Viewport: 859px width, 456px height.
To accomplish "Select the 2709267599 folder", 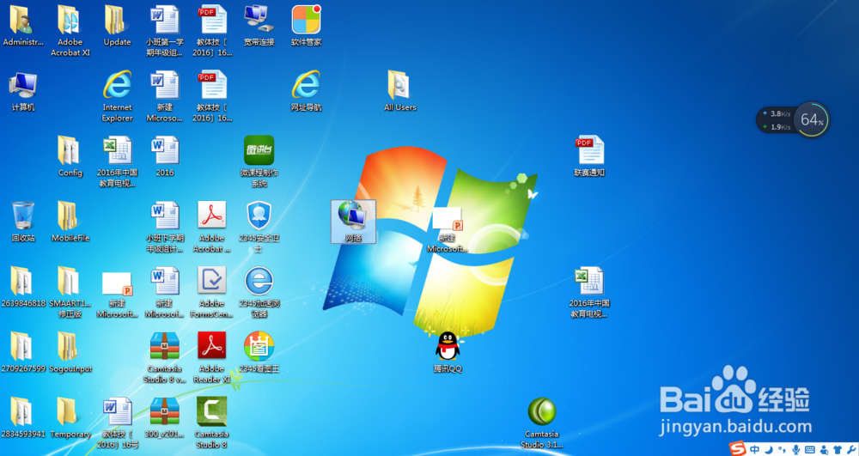I will pyautogui.click(x=22, y=352).
